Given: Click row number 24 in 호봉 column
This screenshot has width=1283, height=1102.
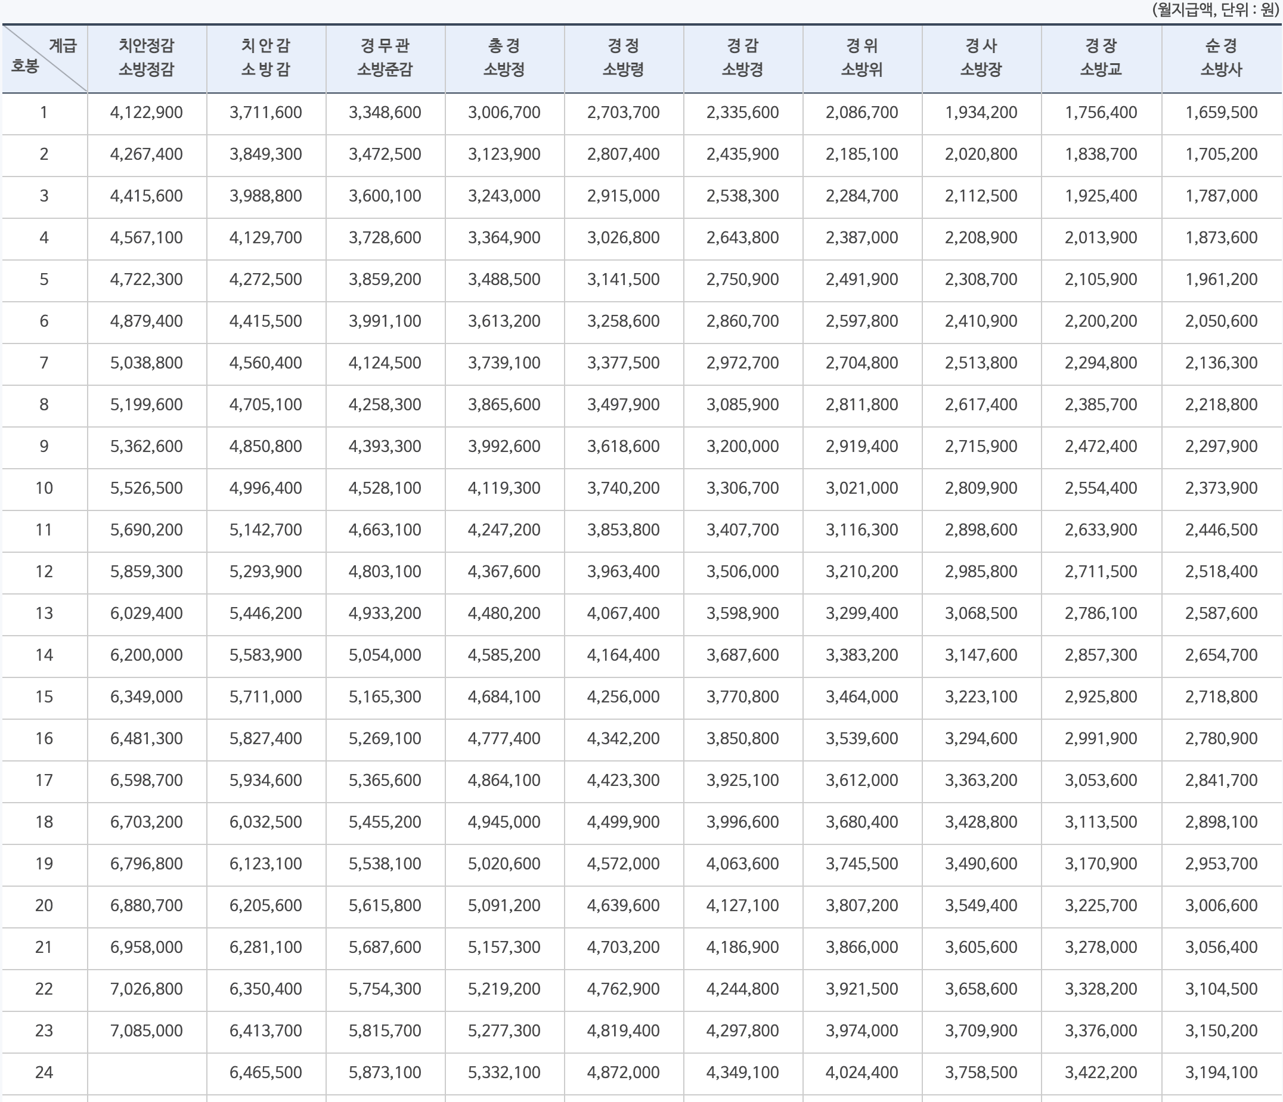Looking at the screenshot, I should click(44, 1072).
